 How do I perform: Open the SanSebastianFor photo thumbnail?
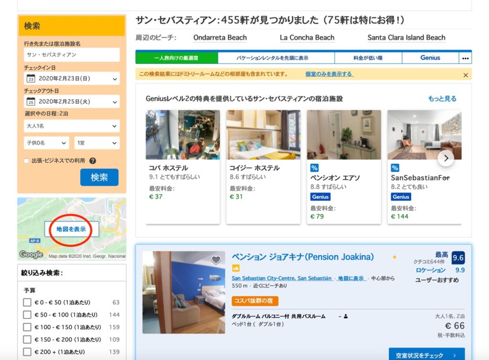[425, 135]
